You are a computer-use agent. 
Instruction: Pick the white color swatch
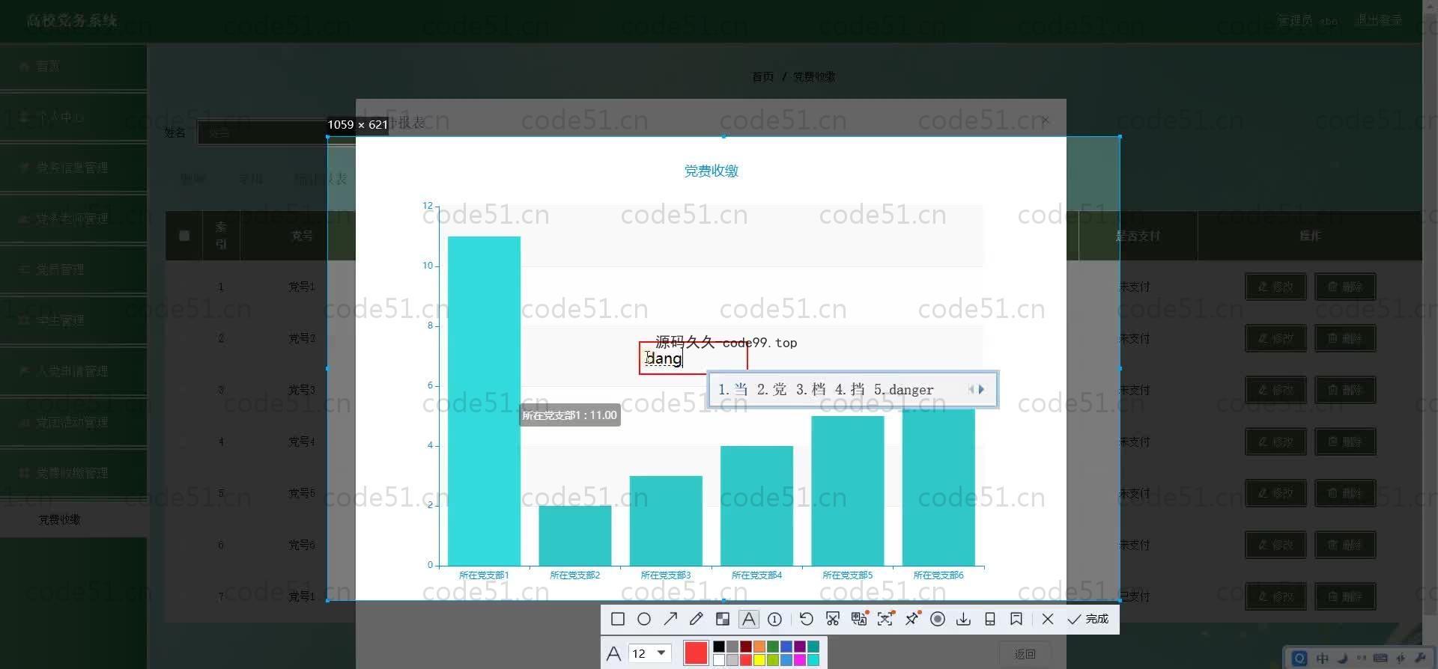click(x=719, y=660)
